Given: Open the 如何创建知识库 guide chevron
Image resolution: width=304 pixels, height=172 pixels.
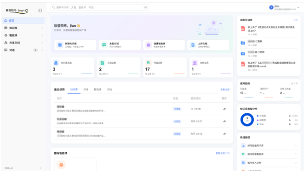Looking at the screenshot, I should (296, 145).
